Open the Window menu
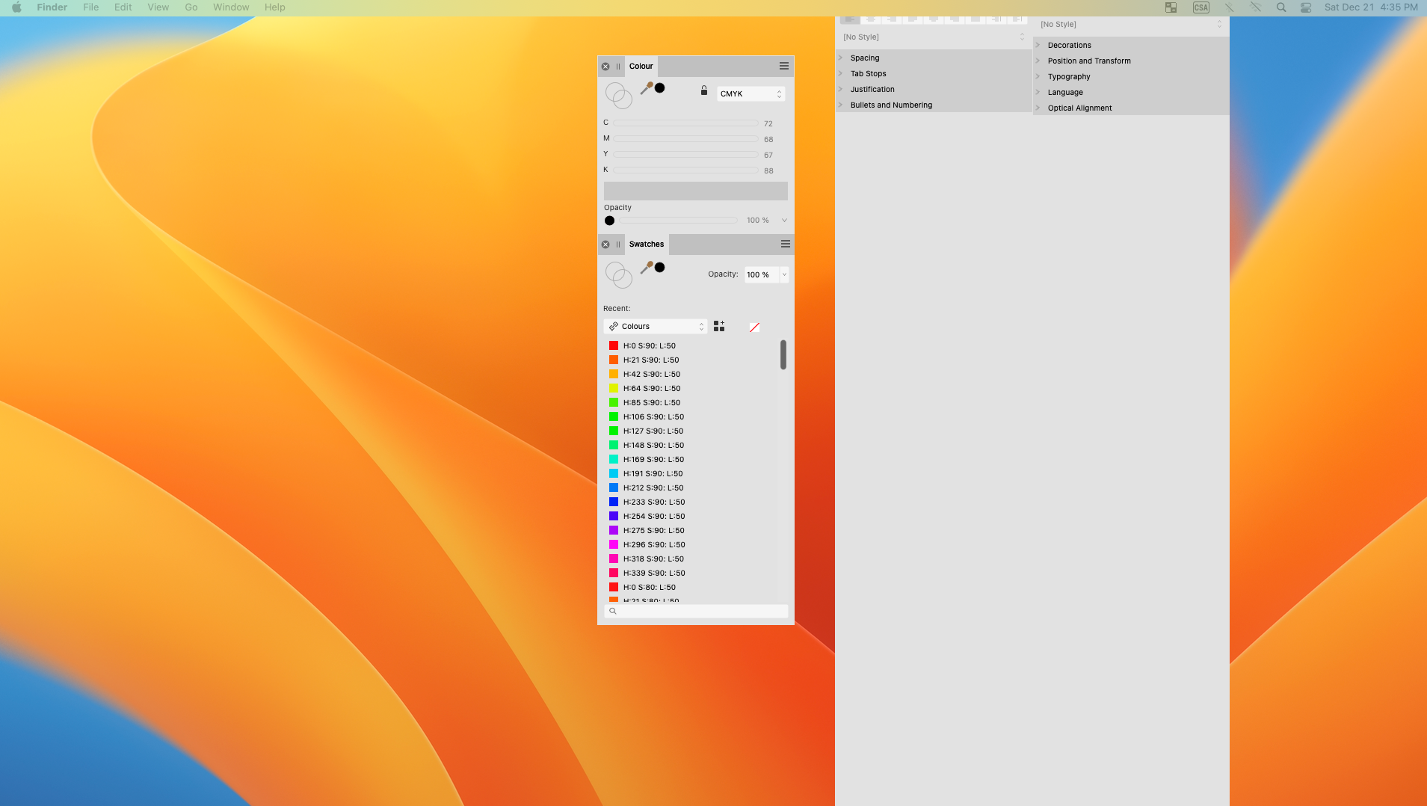This screenshot has height=806, width=1427. click(x=231, y=7)
